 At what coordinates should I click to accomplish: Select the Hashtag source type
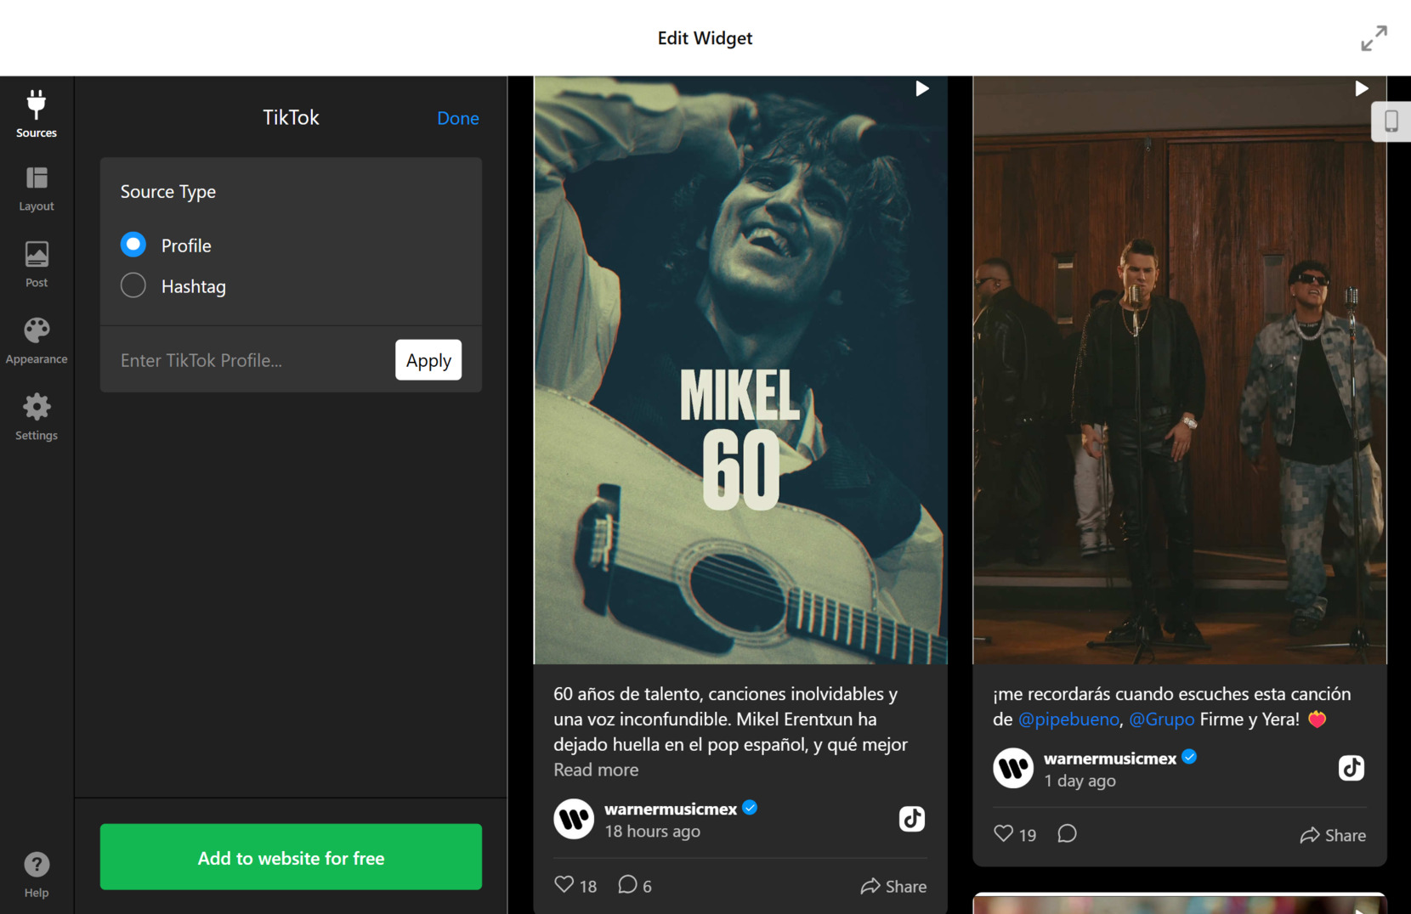pos(133,285)
